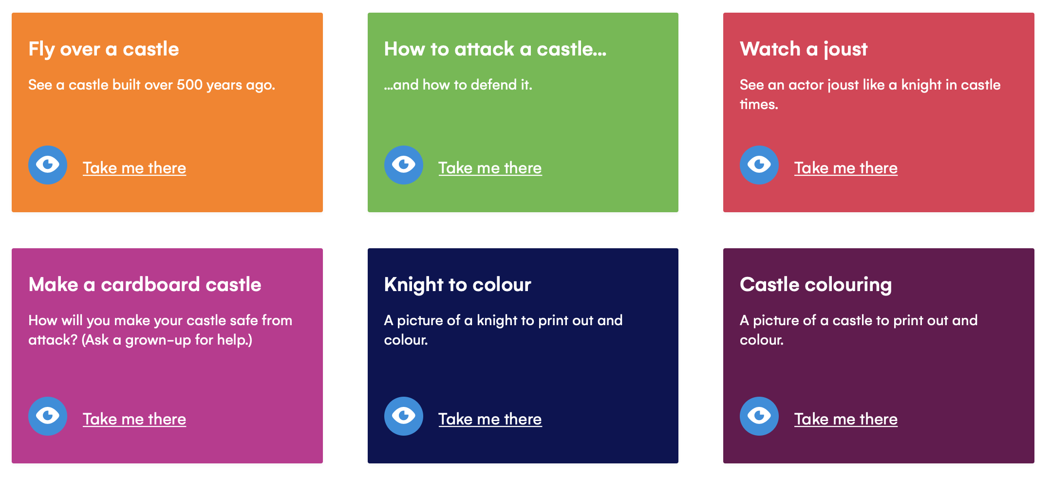The height and width of the screenshot is (478, 1051).
Task: Follow Take me there link for Castle colouring
Action: pyautogui.click(x=845, y=419)
